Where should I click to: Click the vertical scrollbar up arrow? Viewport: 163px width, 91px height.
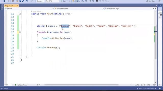point(156,11)
